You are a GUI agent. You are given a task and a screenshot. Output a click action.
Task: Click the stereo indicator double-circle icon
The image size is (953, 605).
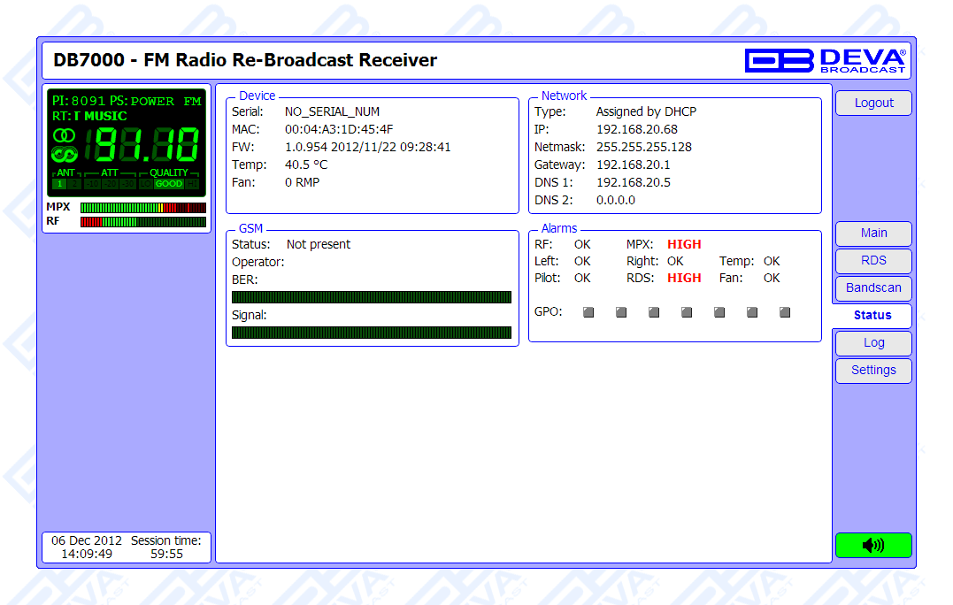(65, 135)
